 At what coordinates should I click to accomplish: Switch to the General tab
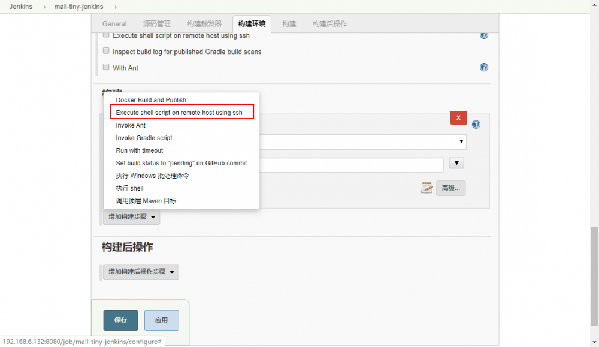tap(114, 24)
